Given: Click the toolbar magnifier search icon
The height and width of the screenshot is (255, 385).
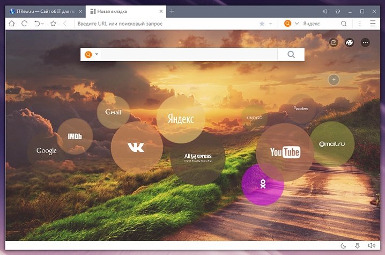Looking at the screenshot, I should click(344, 24).
